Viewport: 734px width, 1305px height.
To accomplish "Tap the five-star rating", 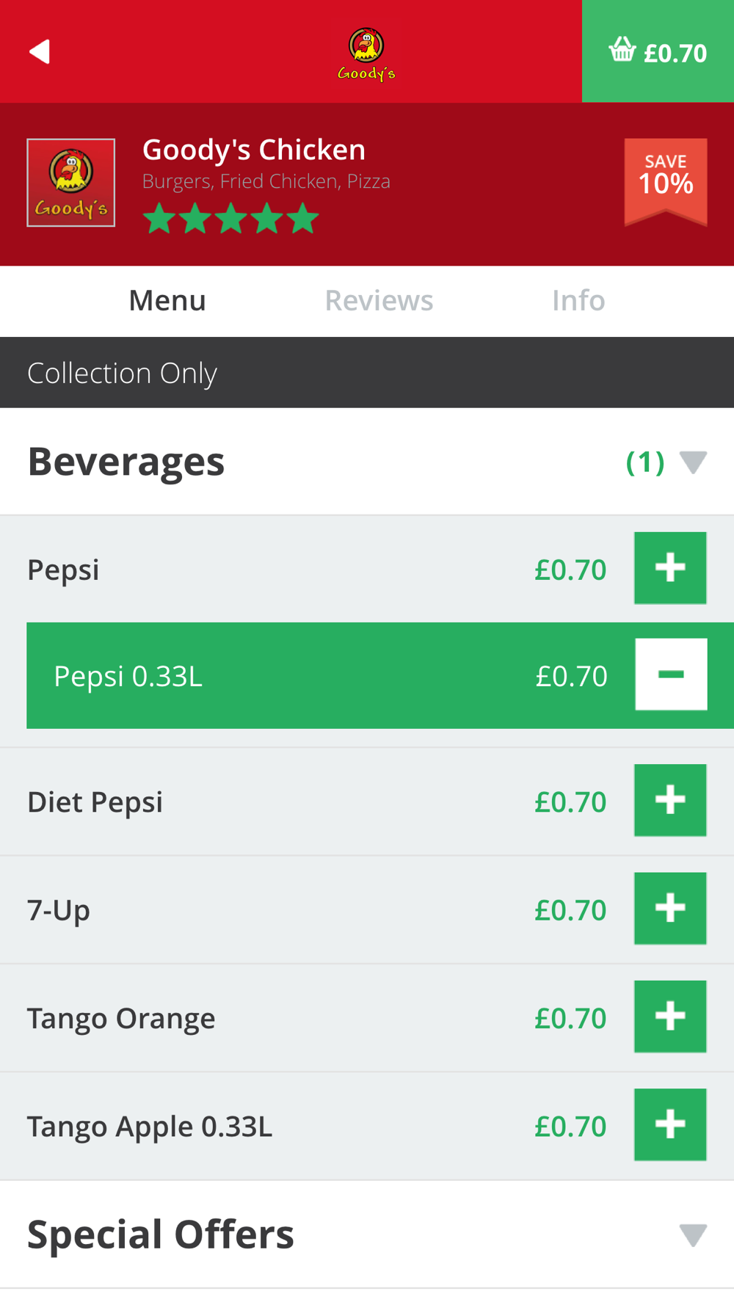I will point(230,219).
